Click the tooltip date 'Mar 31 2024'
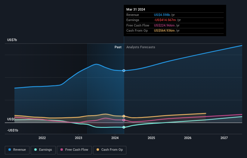 click(136, 9)
